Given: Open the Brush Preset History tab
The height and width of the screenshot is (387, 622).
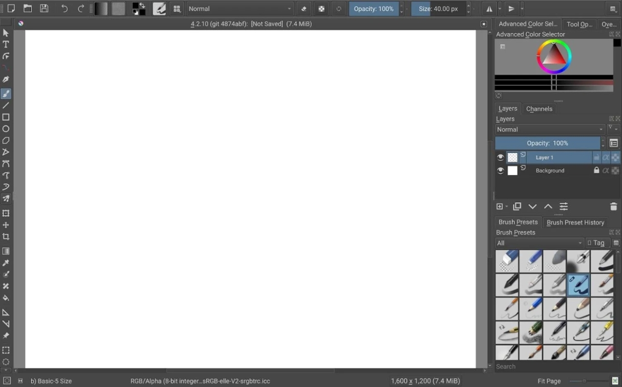Looking at the screenshot, I should coord(575,222).
